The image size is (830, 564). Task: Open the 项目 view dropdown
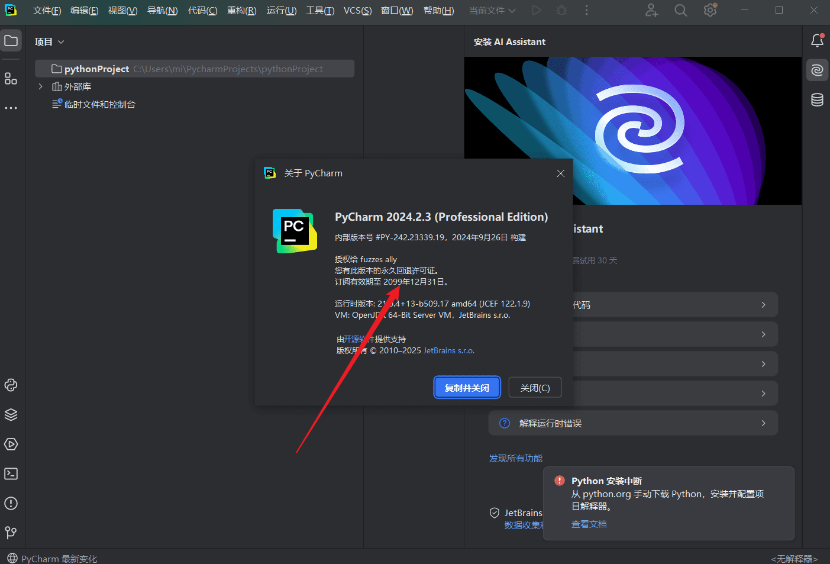pyautogui.click(x=49, y=42)
